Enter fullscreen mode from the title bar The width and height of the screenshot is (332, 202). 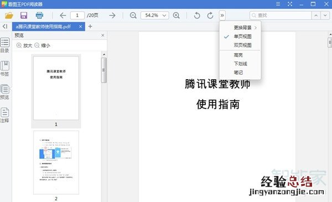click(290, 4)
